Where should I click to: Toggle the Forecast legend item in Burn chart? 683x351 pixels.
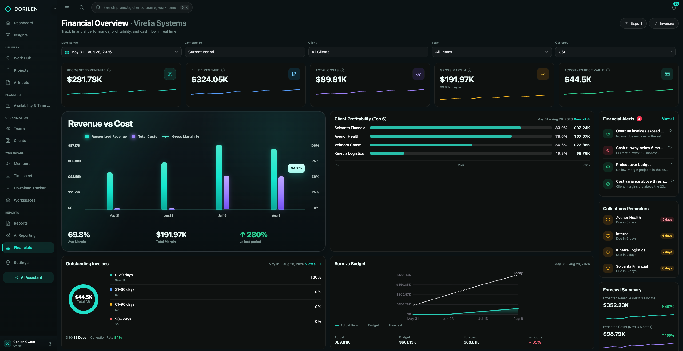pyautogui.click(x=393, y=325)
